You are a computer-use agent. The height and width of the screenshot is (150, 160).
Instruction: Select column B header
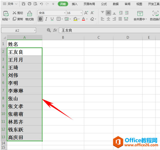[63, 37]
